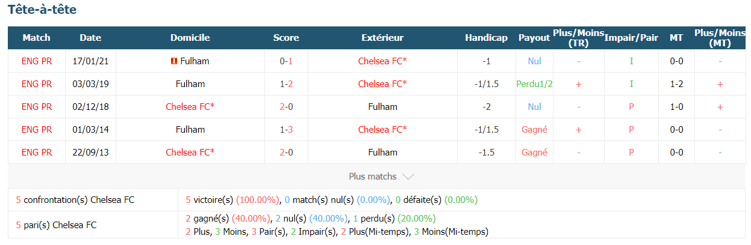
Task: Open Chelsea FC* home team on 02/12/18
Action: click(190, 107)
